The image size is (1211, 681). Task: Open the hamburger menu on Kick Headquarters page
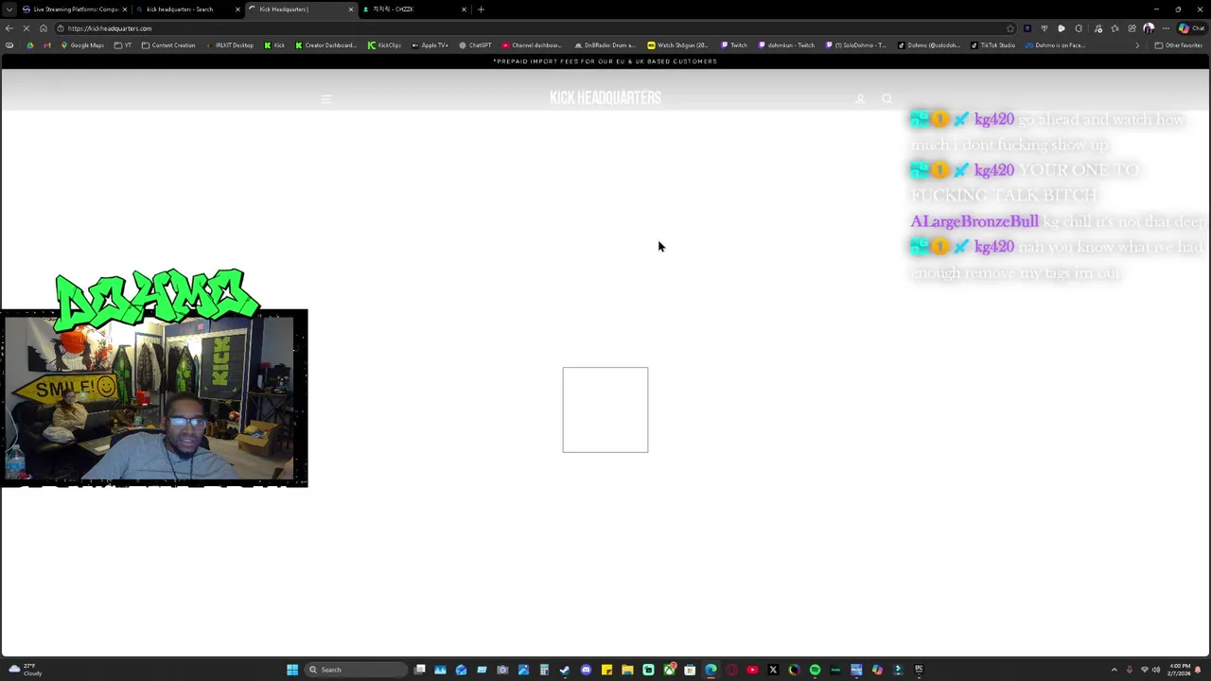coord(326,98)
